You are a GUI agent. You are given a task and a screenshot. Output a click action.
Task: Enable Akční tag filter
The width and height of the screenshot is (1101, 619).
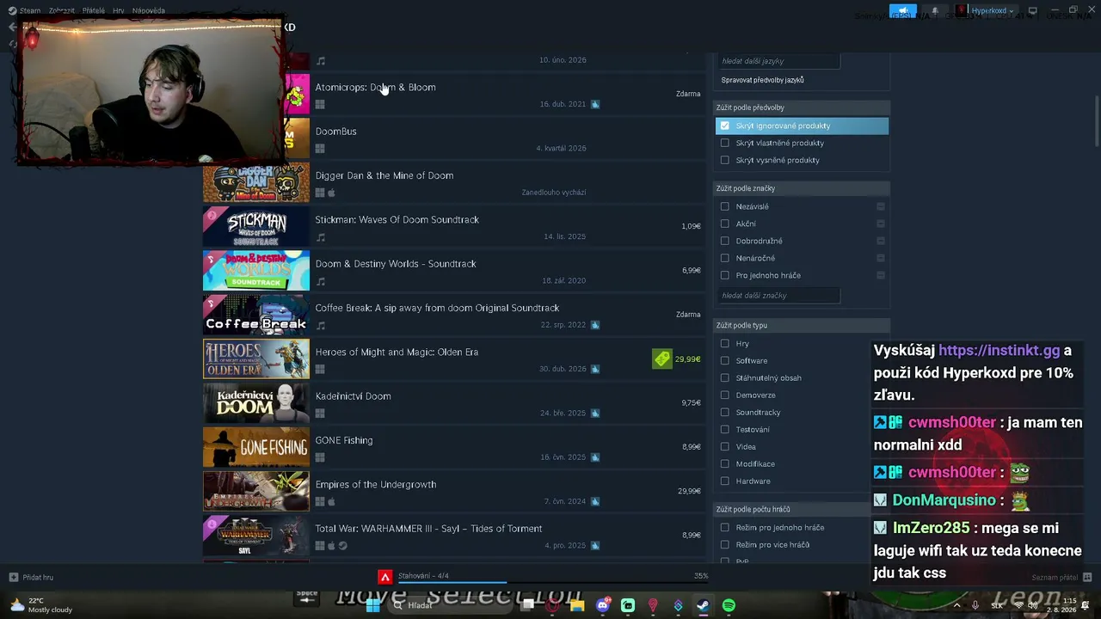point(724,224)
